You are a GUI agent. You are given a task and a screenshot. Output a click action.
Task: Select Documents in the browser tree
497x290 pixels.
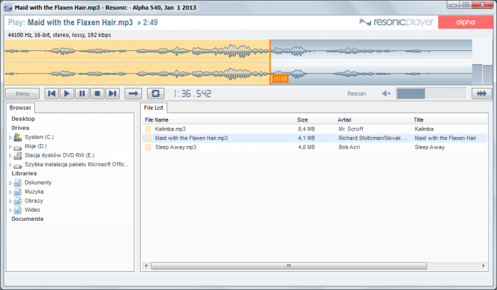[x=27, y=219]
